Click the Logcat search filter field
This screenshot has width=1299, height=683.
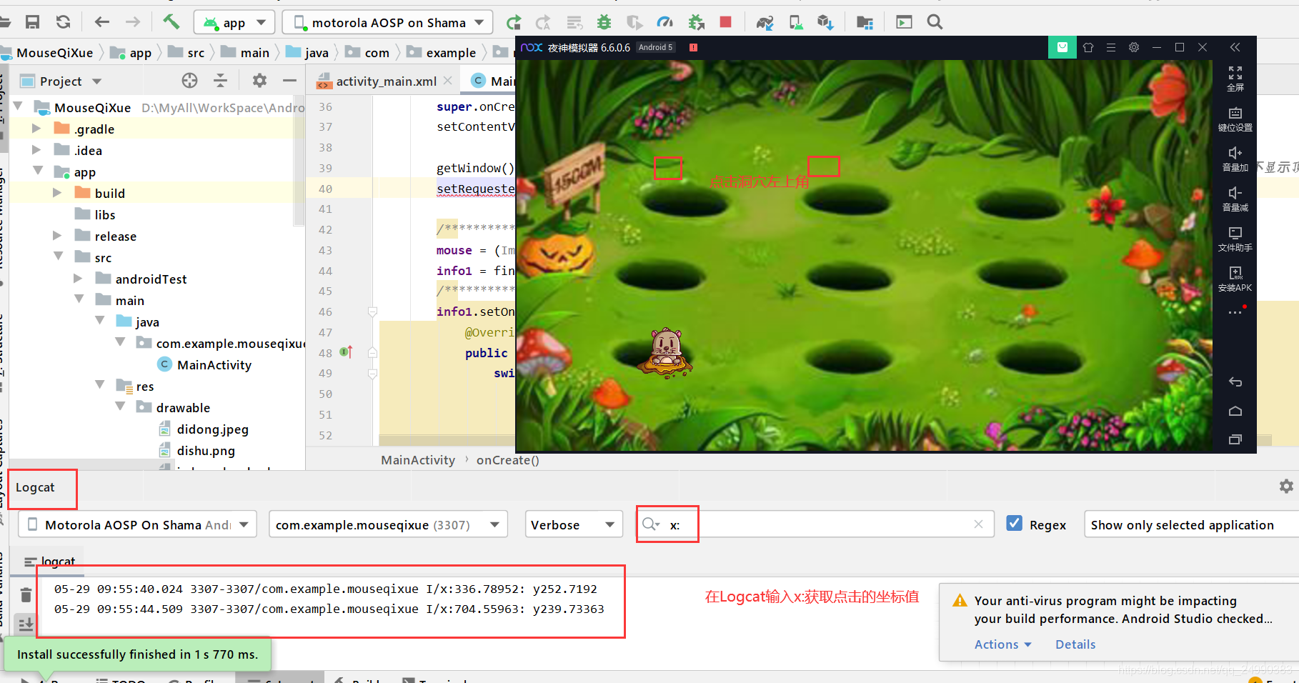coord(815,524)
